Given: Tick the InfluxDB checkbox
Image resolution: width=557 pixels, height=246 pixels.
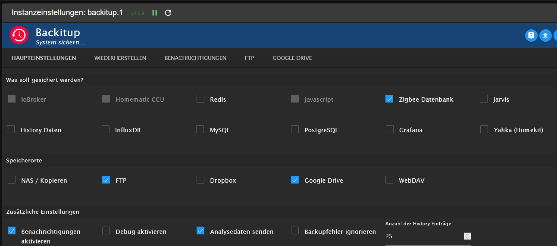Looking at the screenshot, I should pyautogui.click(x=106, y=129).
